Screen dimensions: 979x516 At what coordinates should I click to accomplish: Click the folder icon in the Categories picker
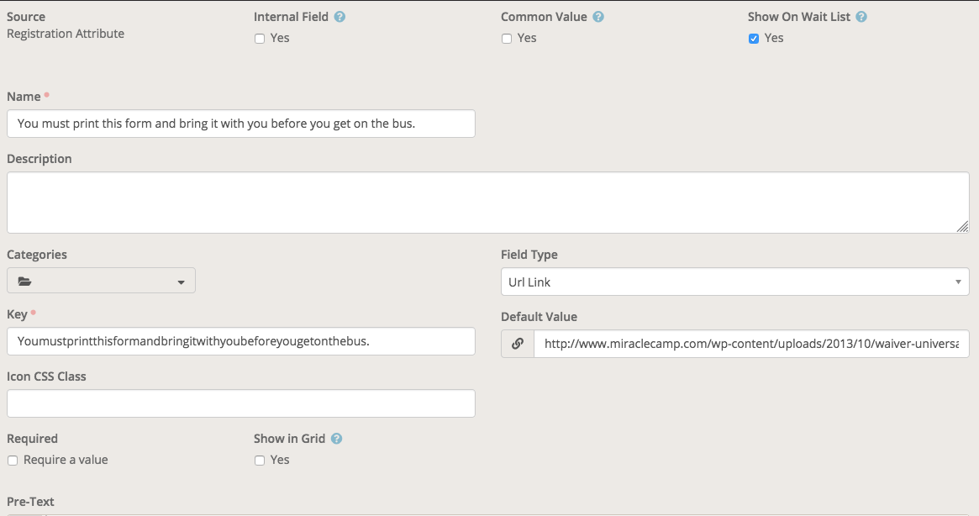25,280
